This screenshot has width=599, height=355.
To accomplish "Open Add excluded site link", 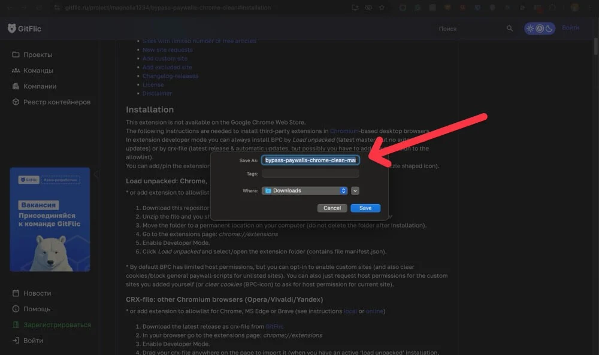I will tap(167, 67).
